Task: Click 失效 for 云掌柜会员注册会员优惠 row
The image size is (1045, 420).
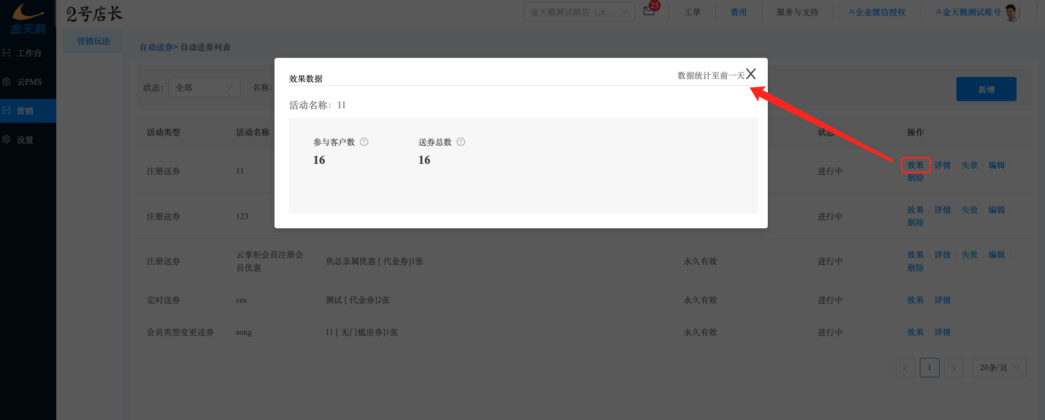Action: [x=970, y=255]
